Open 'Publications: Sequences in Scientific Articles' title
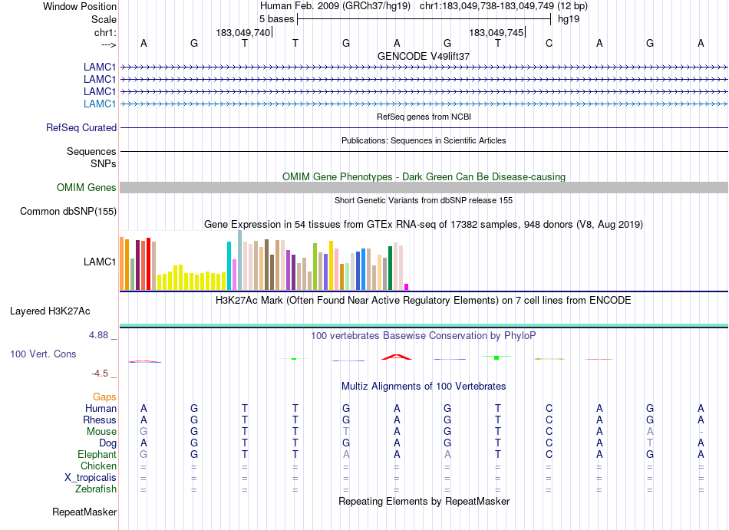 pyautogui.click(x=424, y=140)
